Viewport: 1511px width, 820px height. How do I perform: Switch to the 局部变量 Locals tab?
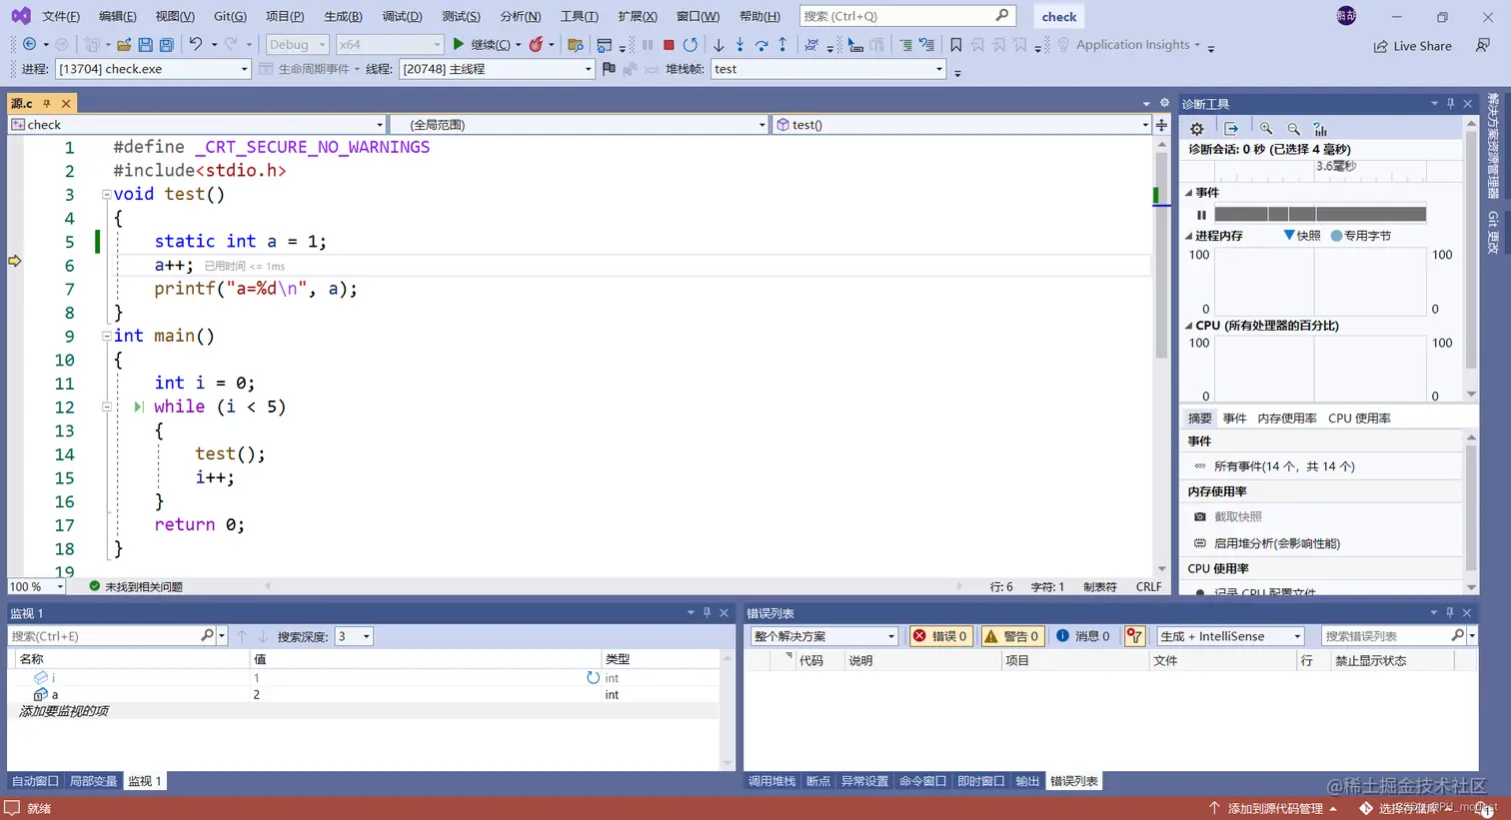click(93, 781)
